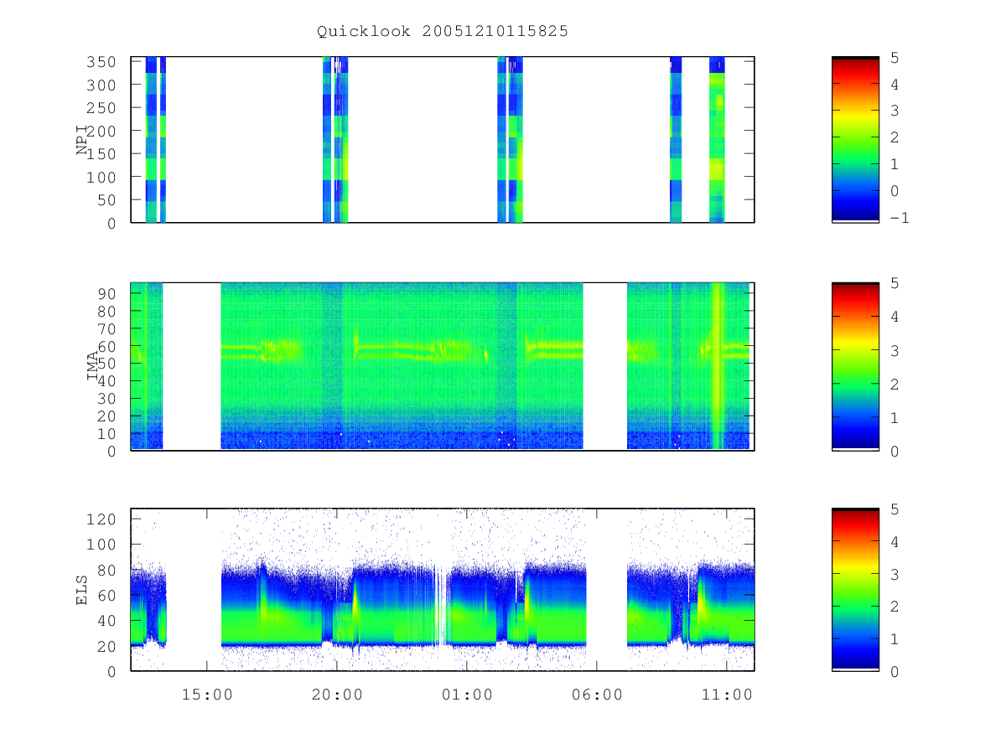Click the NPI axis label
Viewport: 1006px width, 754px height.
pos(83,140)
